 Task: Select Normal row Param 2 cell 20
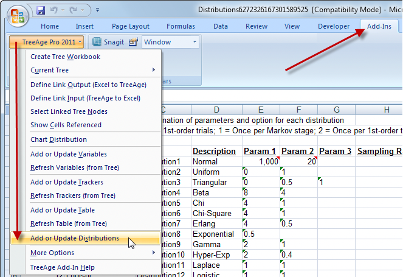[x=298, y=162]
